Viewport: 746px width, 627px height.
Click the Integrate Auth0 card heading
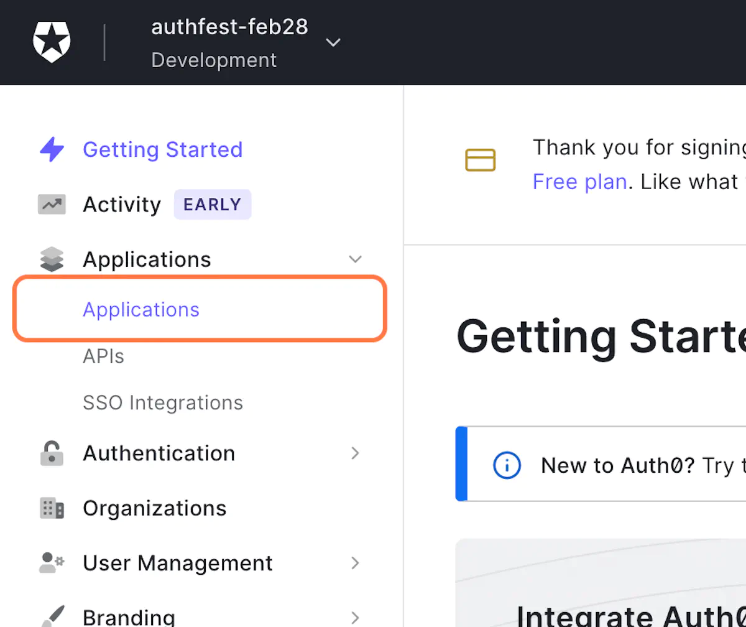[x=631, y=617]
